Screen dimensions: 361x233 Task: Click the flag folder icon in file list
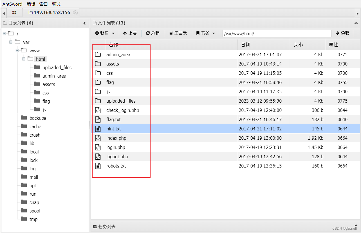pyautogui.click(x=98, y=82)
